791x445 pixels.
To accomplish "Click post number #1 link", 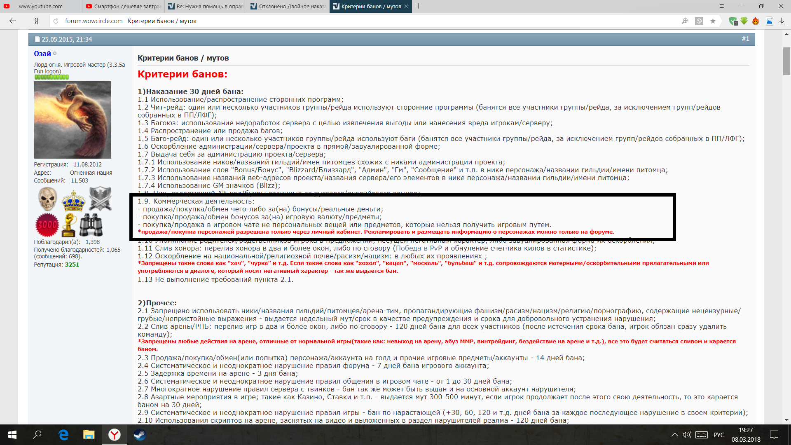I will [x=745, y=39].
